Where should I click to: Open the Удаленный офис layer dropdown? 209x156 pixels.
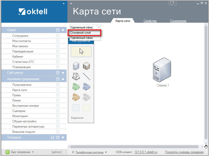(x=85, y=27)
